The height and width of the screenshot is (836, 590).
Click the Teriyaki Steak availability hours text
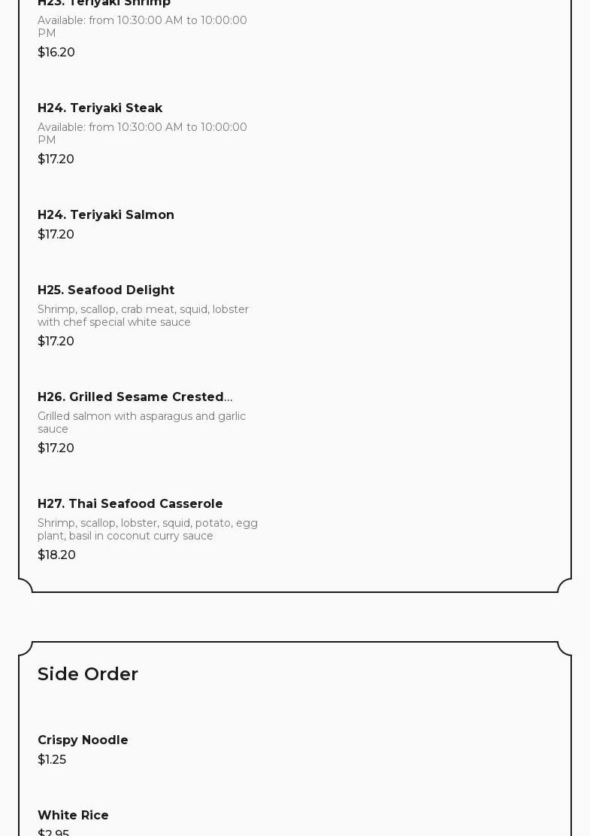point(142,133)
